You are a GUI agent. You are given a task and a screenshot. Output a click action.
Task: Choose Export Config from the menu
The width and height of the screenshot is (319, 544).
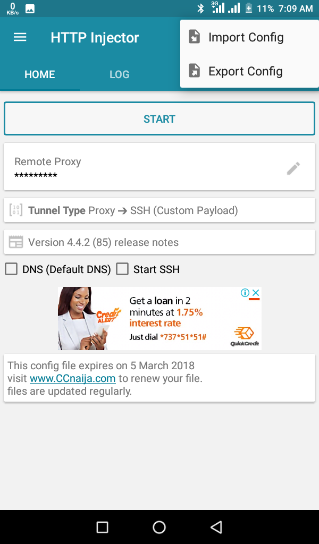pyautogui.click(x=245, y=71)
